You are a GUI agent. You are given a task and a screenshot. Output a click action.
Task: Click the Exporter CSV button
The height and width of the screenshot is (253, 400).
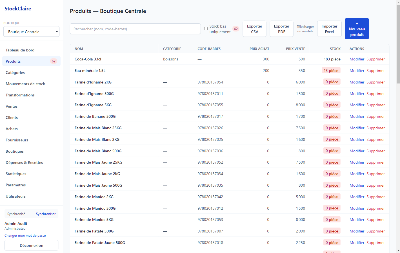coord(255,29)
